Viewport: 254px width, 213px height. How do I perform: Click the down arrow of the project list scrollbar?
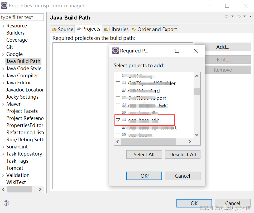tap(197, 134)
